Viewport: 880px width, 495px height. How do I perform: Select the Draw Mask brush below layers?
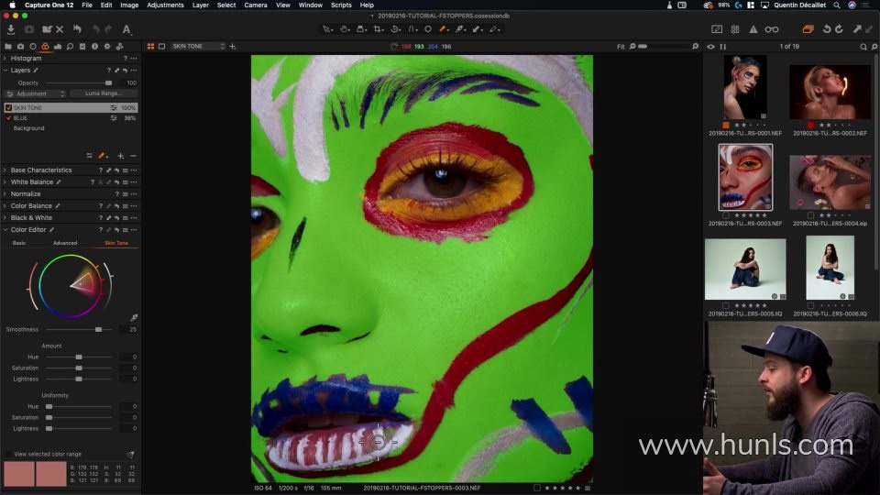coord(102,156)
